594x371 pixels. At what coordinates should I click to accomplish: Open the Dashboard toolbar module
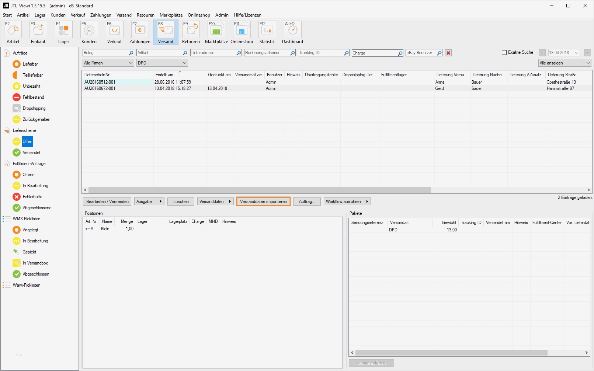293,32
